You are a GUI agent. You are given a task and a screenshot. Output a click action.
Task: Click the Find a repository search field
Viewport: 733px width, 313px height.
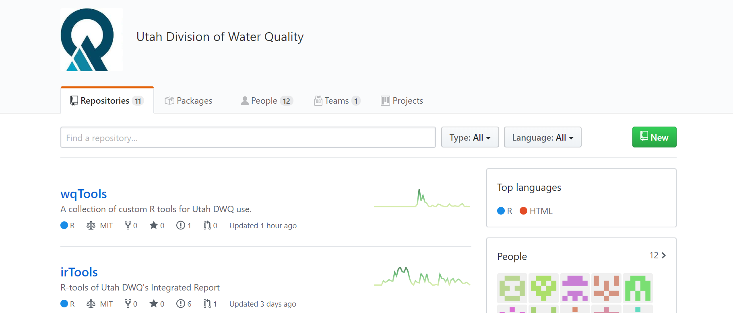(248, 137)
